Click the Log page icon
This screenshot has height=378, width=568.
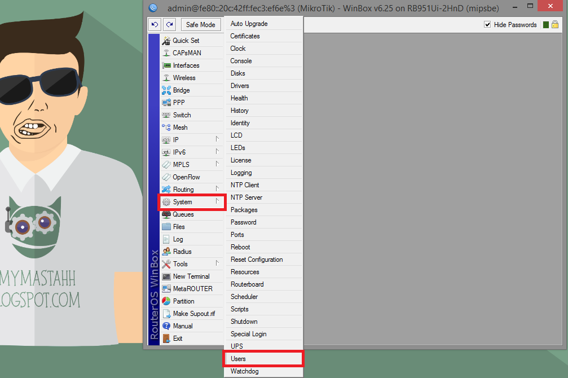point(166,239)
